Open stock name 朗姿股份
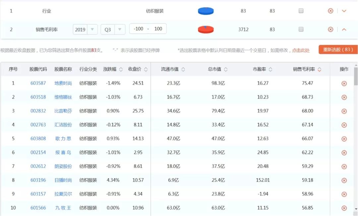The width and height of the screenshot is (358, 216). (x=63, y=166)
